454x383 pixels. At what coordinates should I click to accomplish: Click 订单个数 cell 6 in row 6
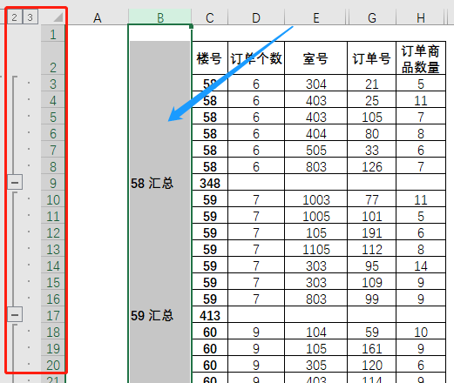(x=256, y=133)
